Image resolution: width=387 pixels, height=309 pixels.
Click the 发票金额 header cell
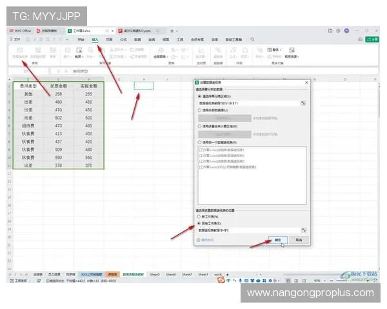59,86
